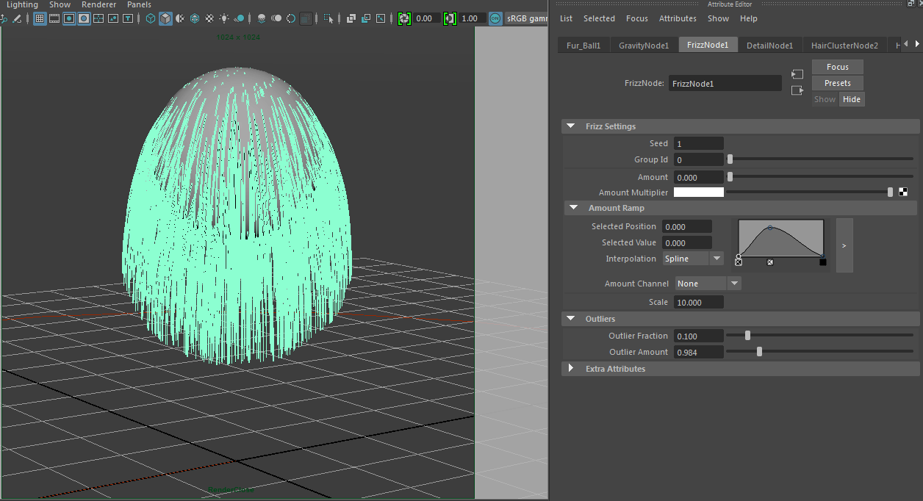The height and width of the screenshot is (501, 923).
Task: Click the wireframe cube display icon
Action: coord(151,18)
